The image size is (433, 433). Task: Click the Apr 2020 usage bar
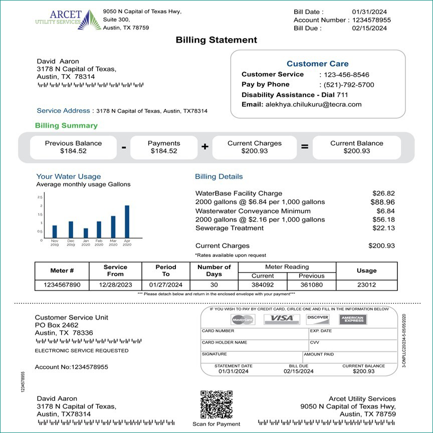127,222
